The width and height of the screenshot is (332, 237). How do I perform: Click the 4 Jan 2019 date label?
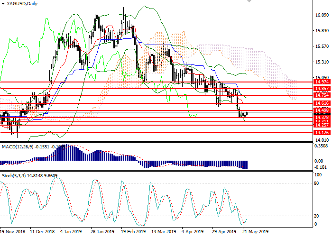coord(71,232)
